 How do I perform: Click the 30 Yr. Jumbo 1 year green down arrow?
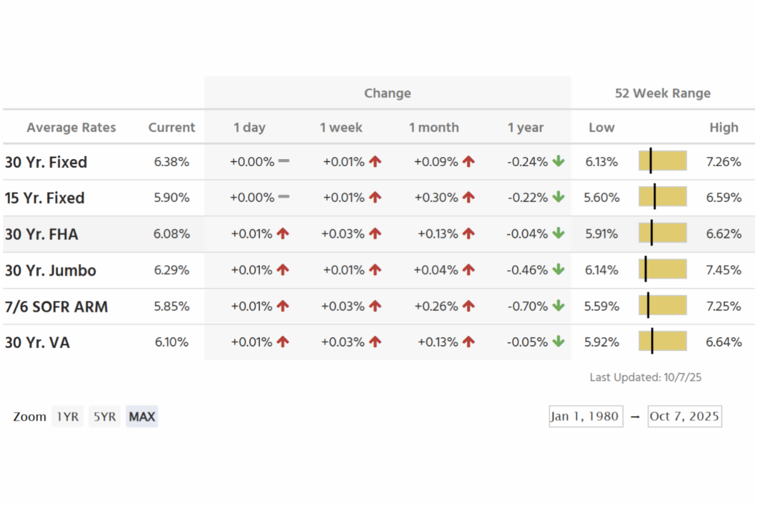(558, 270)
